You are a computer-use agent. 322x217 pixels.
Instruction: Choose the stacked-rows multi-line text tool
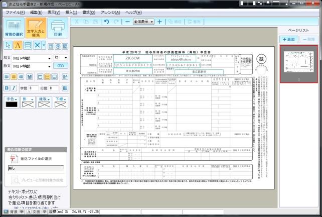coord(28,45)
